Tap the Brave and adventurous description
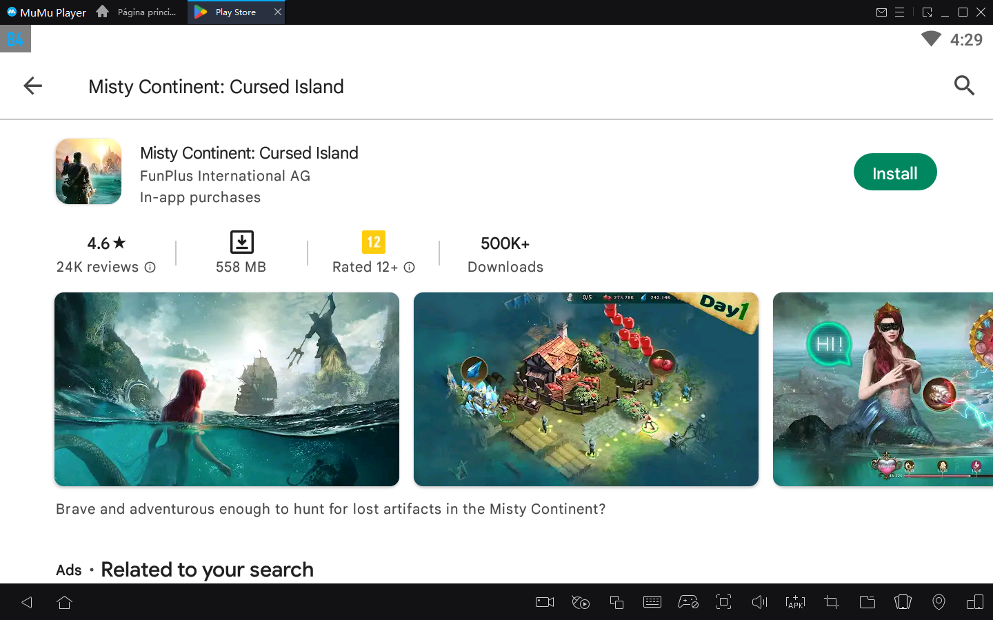 331,509
